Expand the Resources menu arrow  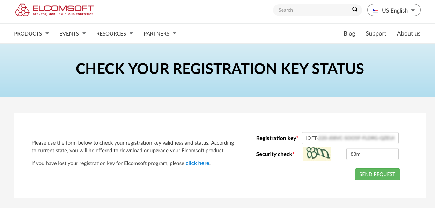[x=131, y=33]
